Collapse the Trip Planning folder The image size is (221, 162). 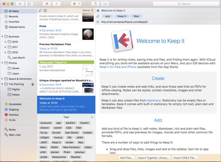(x=2, y=84)
